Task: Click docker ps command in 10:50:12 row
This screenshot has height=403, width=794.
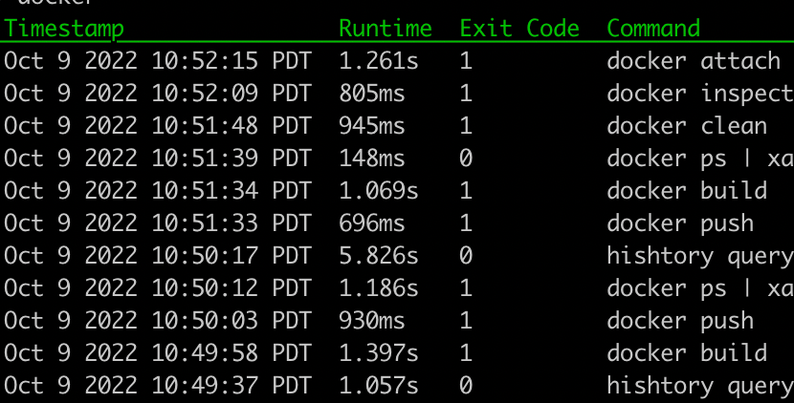Action: click(700, 288)
